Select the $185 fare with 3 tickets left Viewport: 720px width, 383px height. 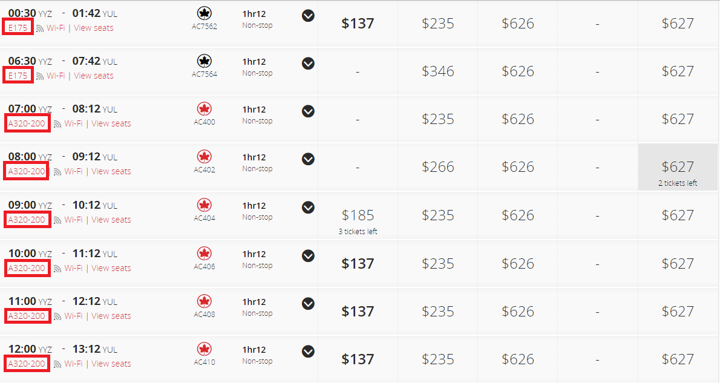coord(358,215)
